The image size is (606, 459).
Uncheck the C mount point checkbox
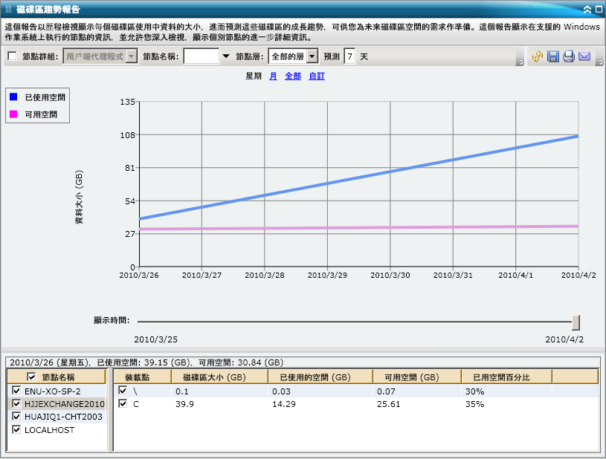pyautogui.click(x=123, y=404)
